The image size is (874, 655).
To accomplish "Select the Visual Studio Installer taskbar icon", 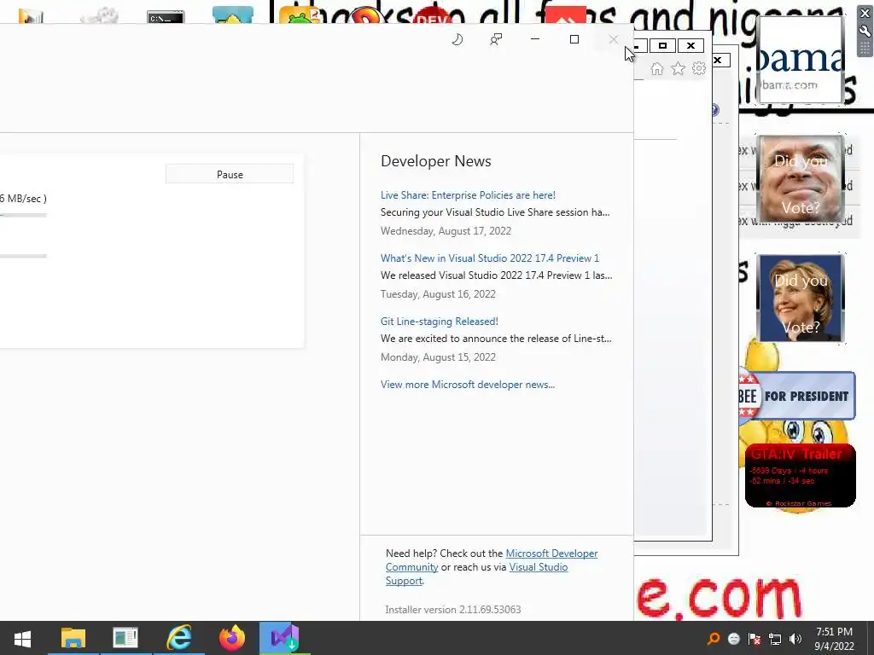I will [x=285, y=638].
